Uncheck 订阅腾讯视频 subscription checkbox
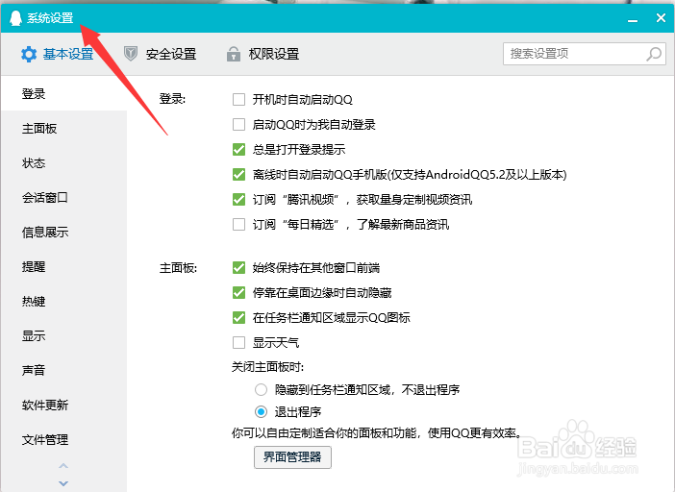Image resolution: width=675 pixels, height=492 pixels. pyautogui.click(x=238, y=200)
